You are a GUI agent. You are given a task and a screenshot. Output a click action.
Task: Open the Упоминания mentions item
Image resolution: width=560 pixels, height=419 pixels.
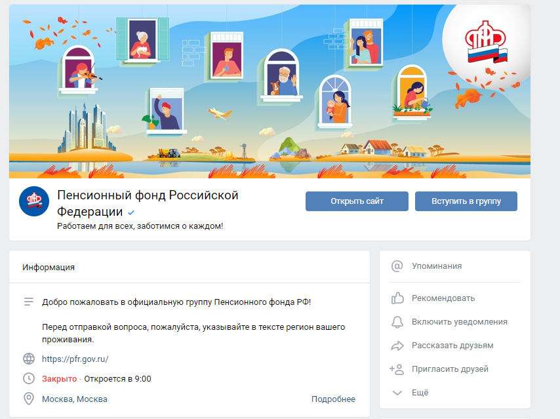point(437,266)
